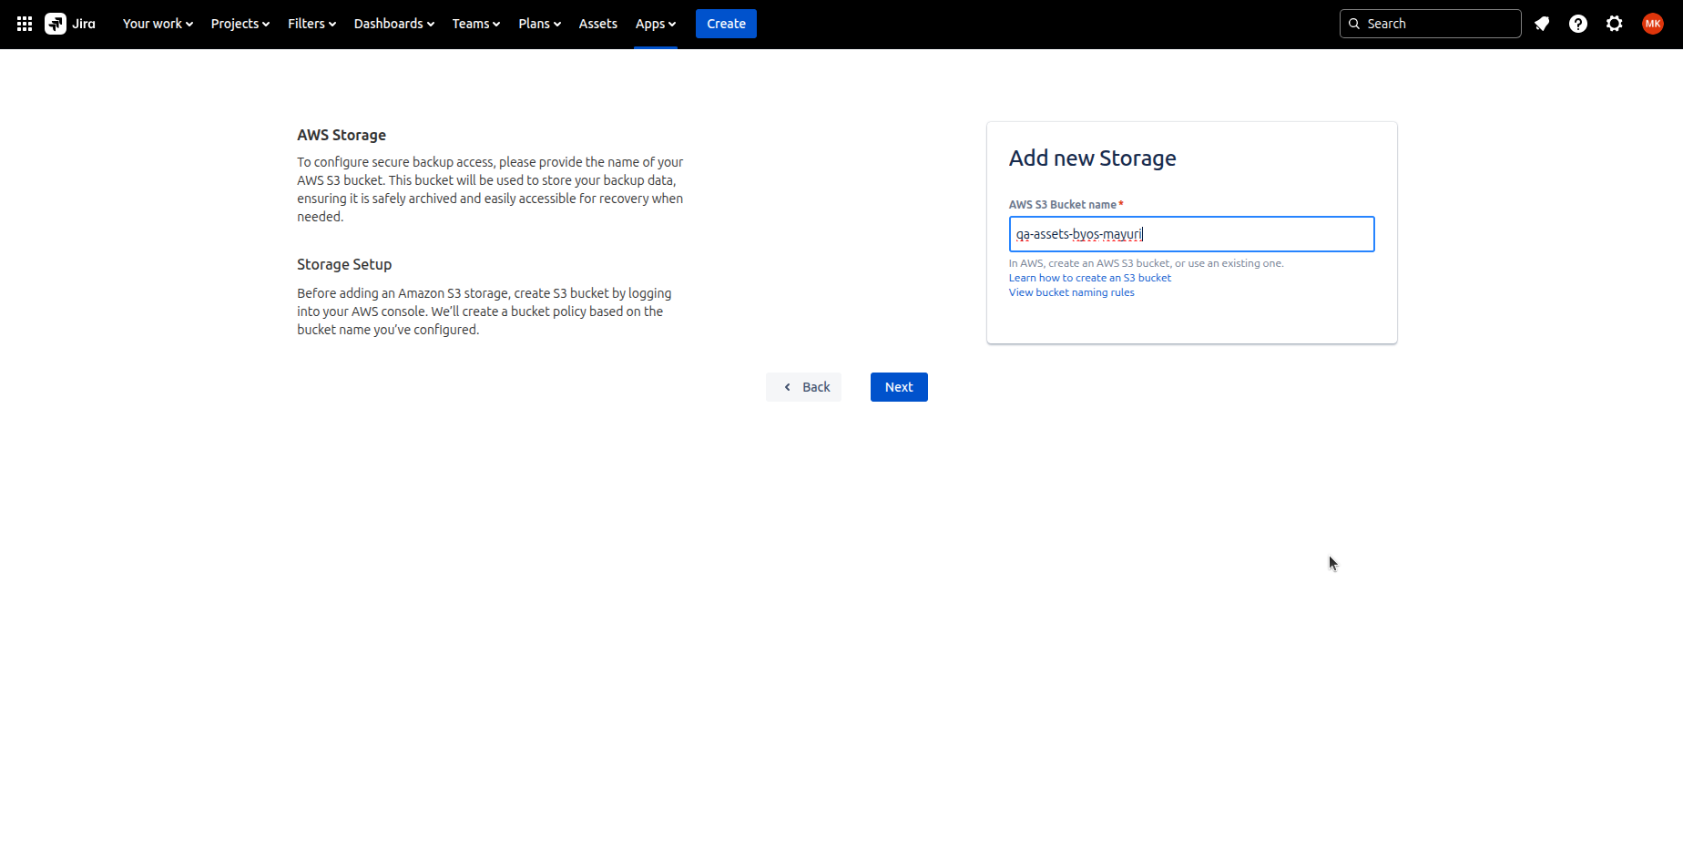1683x868 pixels.
Task: Open the Plans dropdown
Action: [539, 24]
